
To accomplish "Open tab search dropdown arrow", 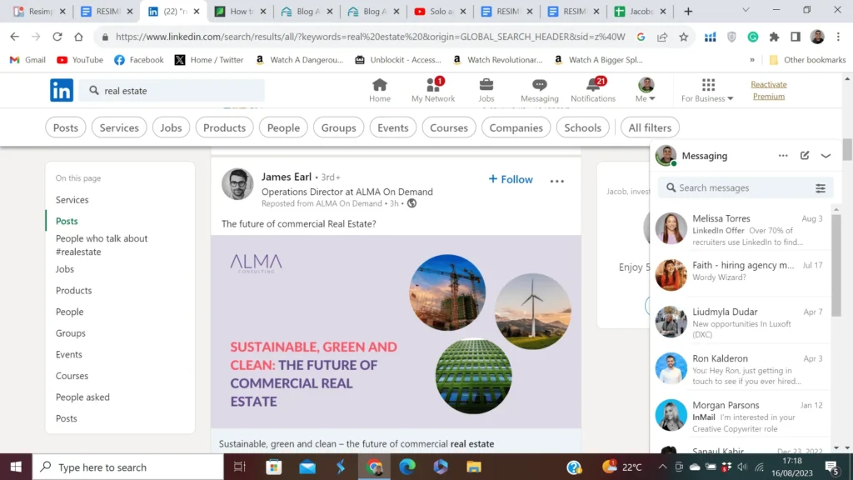I will point(746,10).
